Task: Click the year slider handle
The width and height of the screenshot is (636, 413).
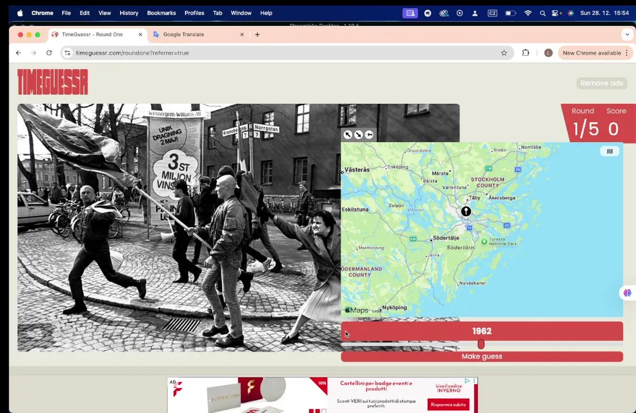Action: click(x=481, y=344)
